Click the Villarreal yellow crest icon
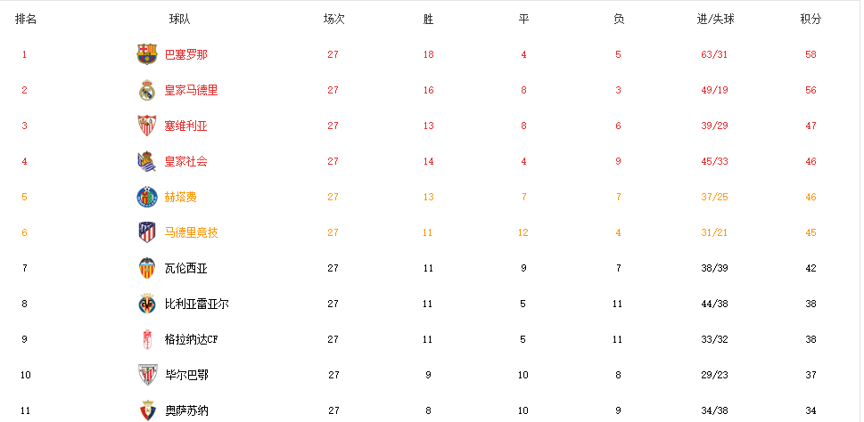Viewport: 864px width, 422px height. [146, 304]
